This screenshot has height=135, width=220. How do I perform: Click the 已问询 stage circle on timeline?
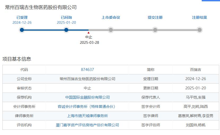click(x=66, y=30)
